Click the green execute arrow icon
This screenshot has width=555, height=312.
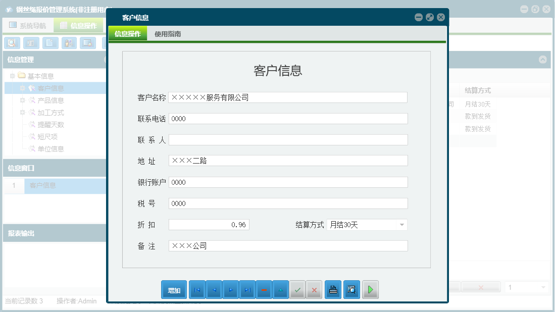tap(370, 289)
